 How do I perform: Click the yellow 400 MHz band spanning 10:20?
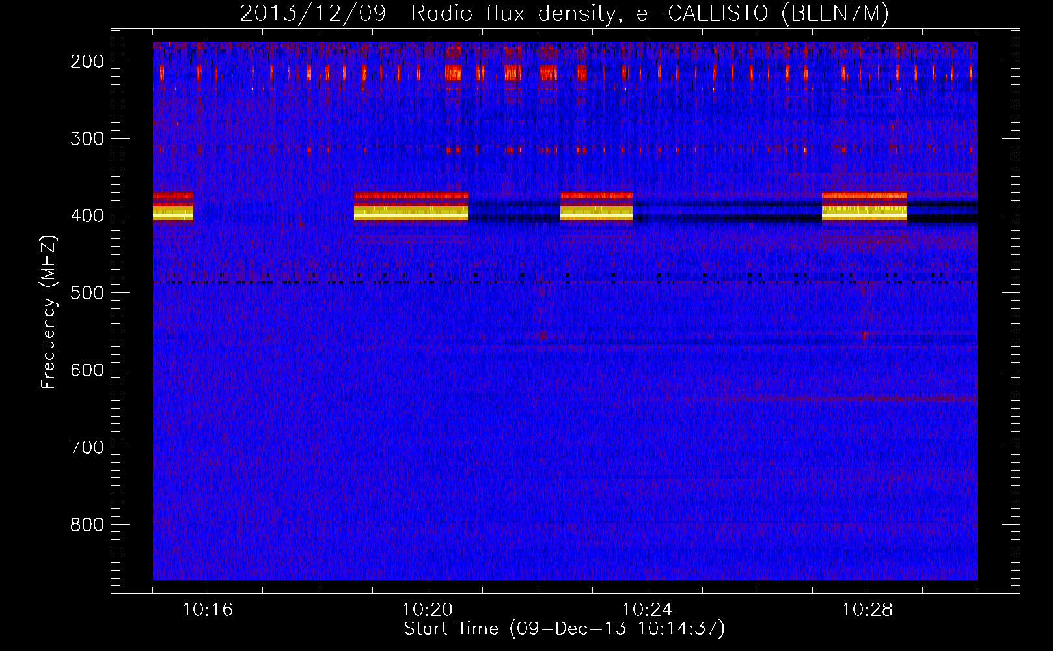(x=411, y=213)
